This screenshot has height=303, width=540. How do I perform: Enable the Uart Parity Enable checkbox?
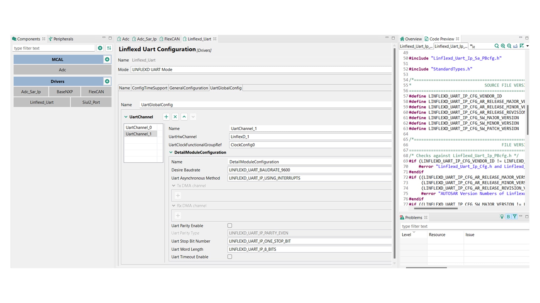(230, 226)
